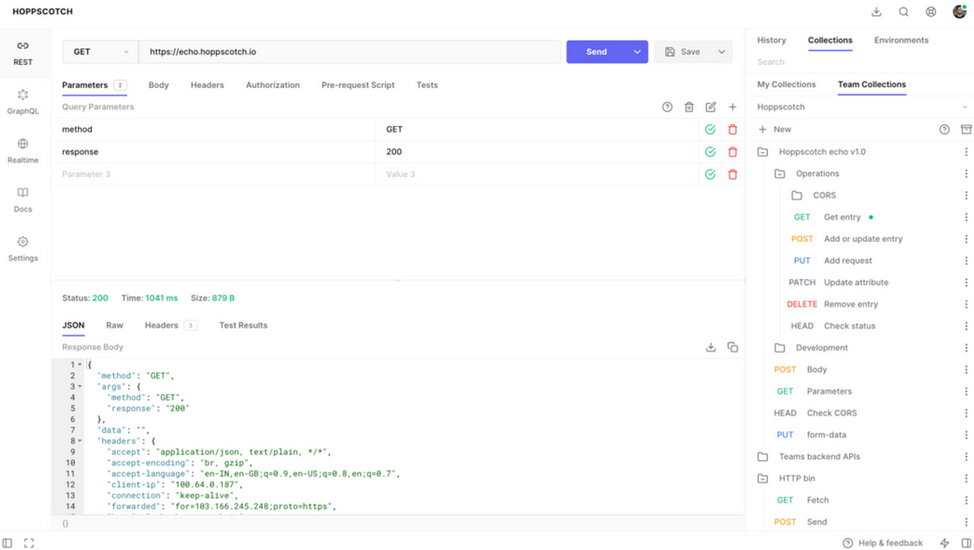Switch to My Collections tab

[x=787, y=84]
